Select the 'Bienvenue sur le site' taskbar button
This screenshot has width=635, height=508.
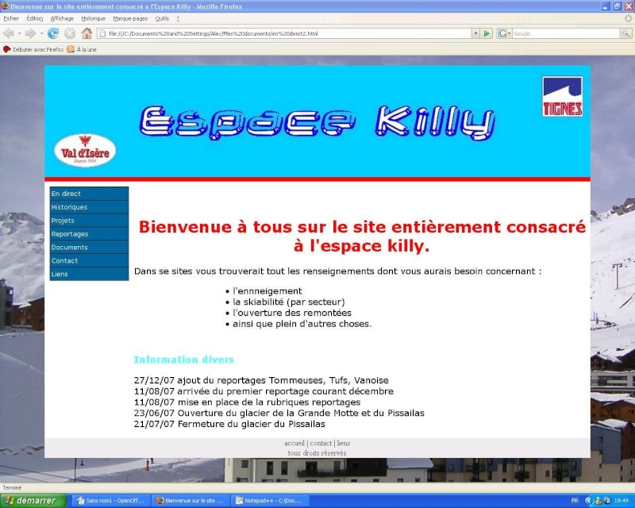click(x=190, y=501)
